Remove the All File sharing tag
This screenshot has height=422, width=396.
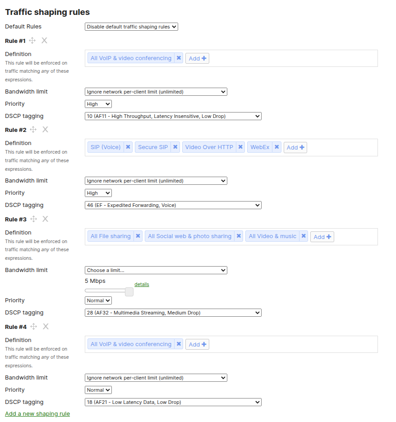(138, 236)
